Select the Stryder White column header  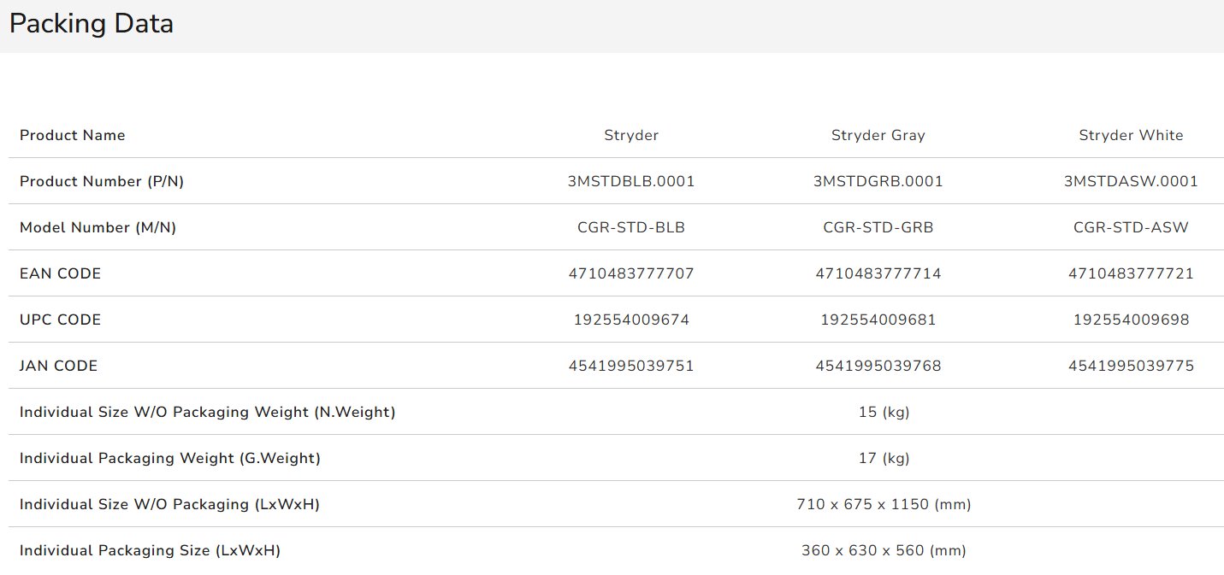coord(1131,135)
